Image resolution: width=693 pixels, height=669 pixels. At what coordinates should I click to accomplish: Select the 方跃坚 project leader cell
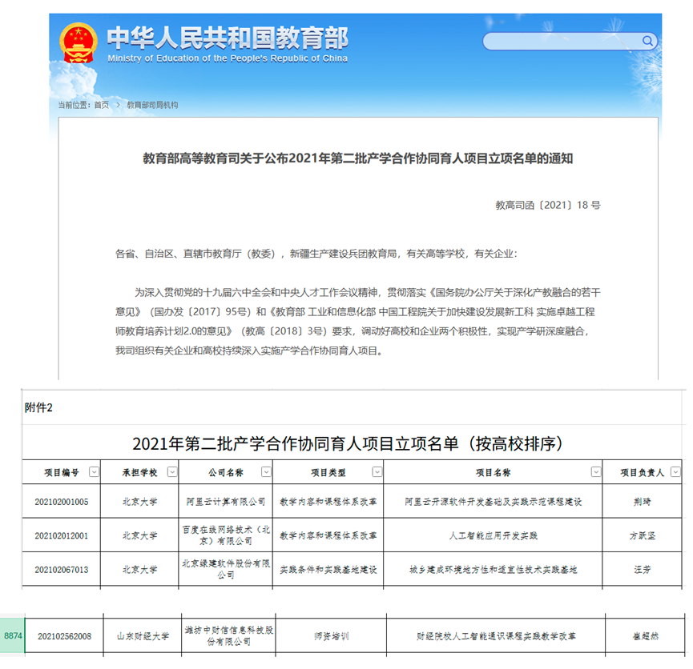point(643,535)
